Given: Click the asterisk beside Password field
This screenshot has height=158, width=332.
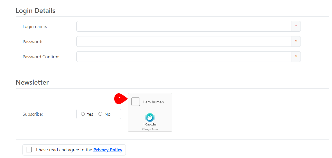Looking at the screenshot, I should tap(296, 41).
